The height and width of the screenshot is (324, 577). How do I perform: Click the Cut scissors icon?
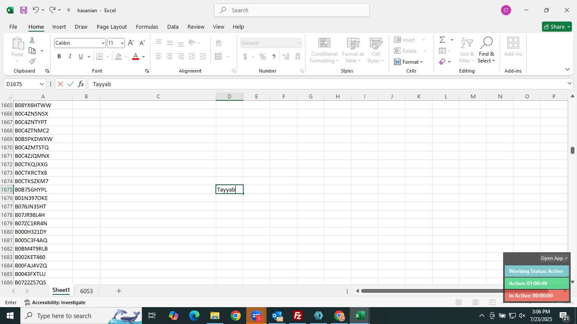tap(32, 40)
